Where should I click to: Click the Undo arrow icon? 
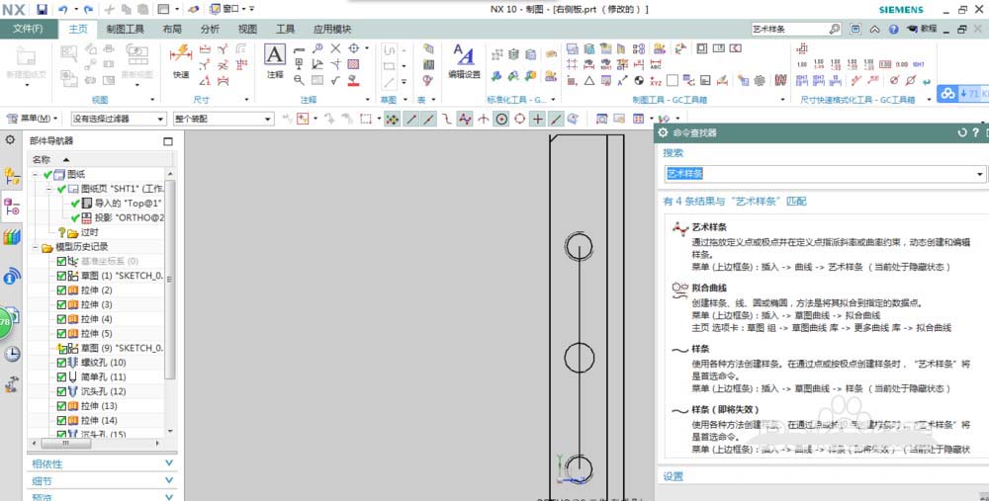pyautogui.click(x=63, y=9)
